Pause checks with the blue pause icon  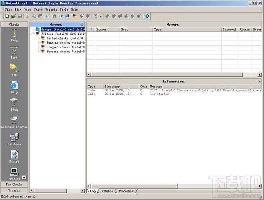[67, 16]
